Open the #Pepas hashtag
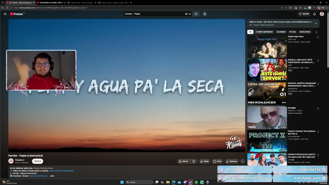The width and height of the screenshot is (329, 185). tap(36, 168)
